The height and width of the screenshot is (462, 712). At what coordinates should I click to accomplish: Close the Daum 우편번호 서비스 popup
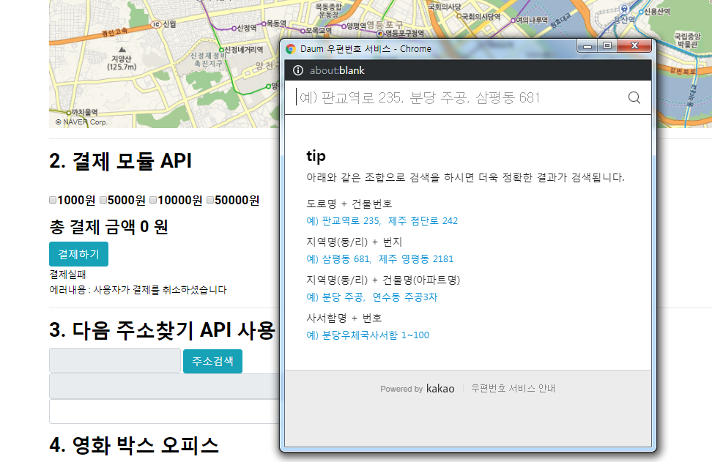[x=635, y=46]
